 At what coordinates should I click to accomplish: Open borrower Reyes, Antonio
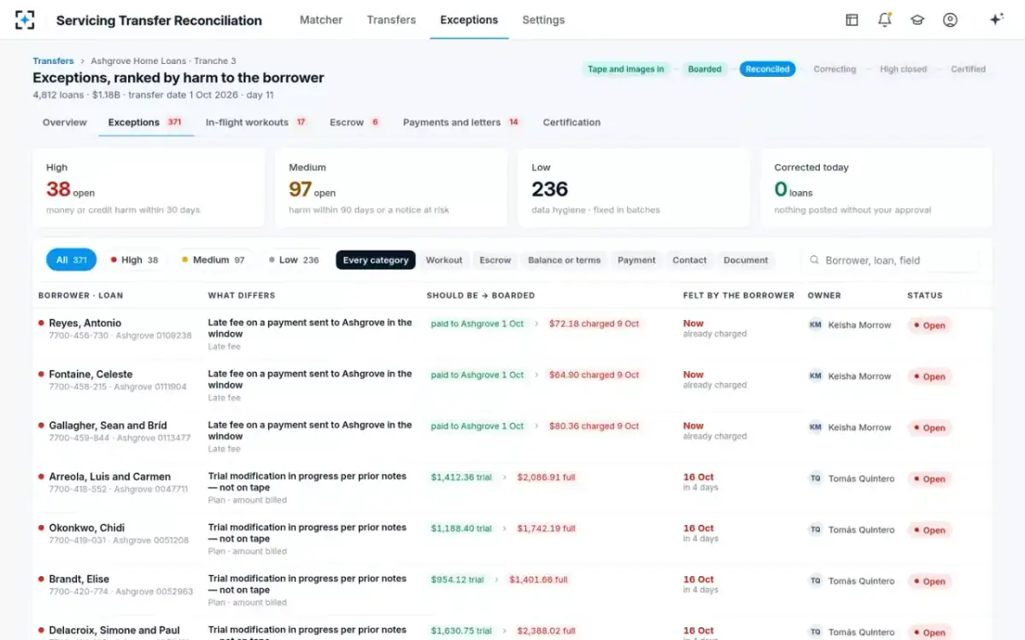click(x=85, y=323)
